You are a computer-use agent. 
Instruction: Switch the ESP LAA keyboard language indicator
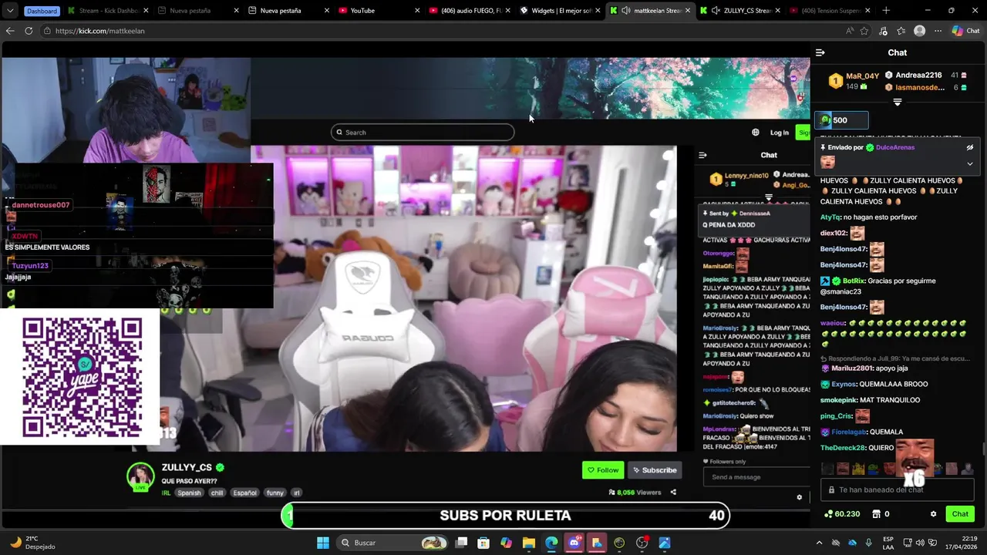point(888,543)
